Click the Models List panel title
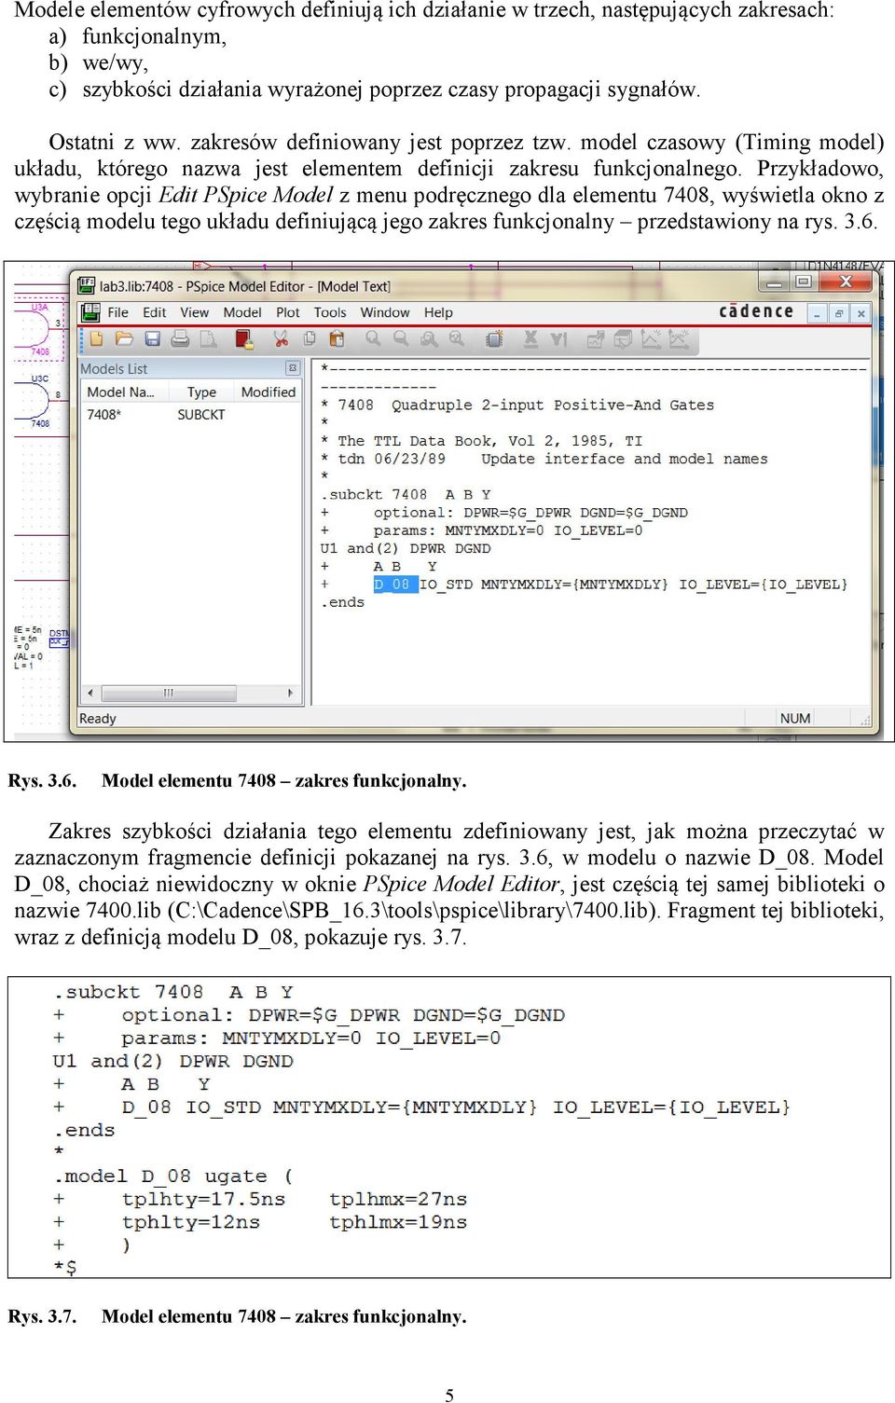The width and height of the screenshot is (895, 1403). tap(114, 369)
